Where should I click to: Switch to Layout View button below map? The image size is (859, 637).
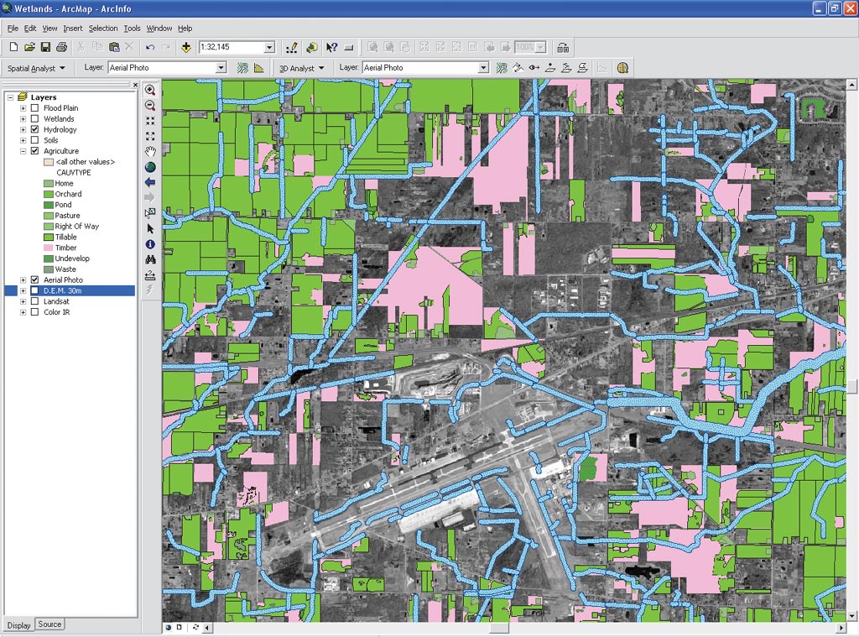point(179,627)
